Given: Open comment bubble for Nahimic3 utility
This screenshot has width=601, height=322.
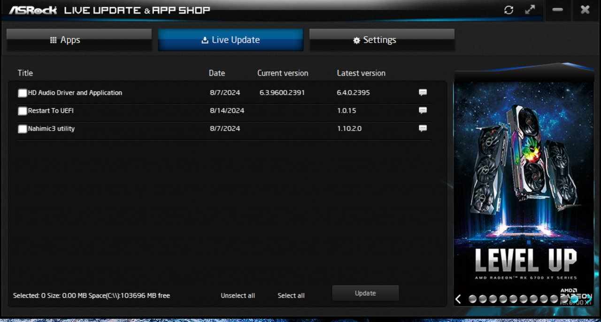Looking at the screenshot, I should pyautogui.click(x=423, y=128).
